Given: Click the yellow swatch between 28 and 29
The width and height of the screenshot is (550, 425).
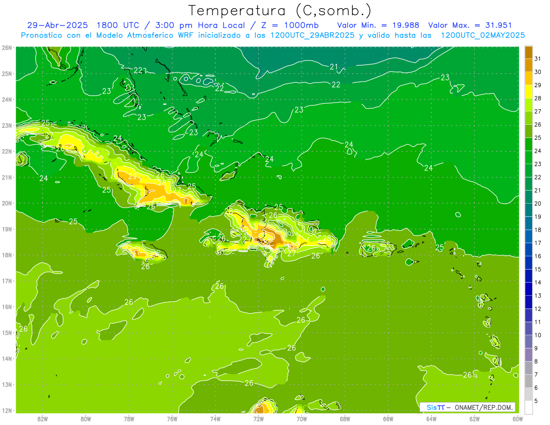Looking at the screenshot, I should 528,92.
